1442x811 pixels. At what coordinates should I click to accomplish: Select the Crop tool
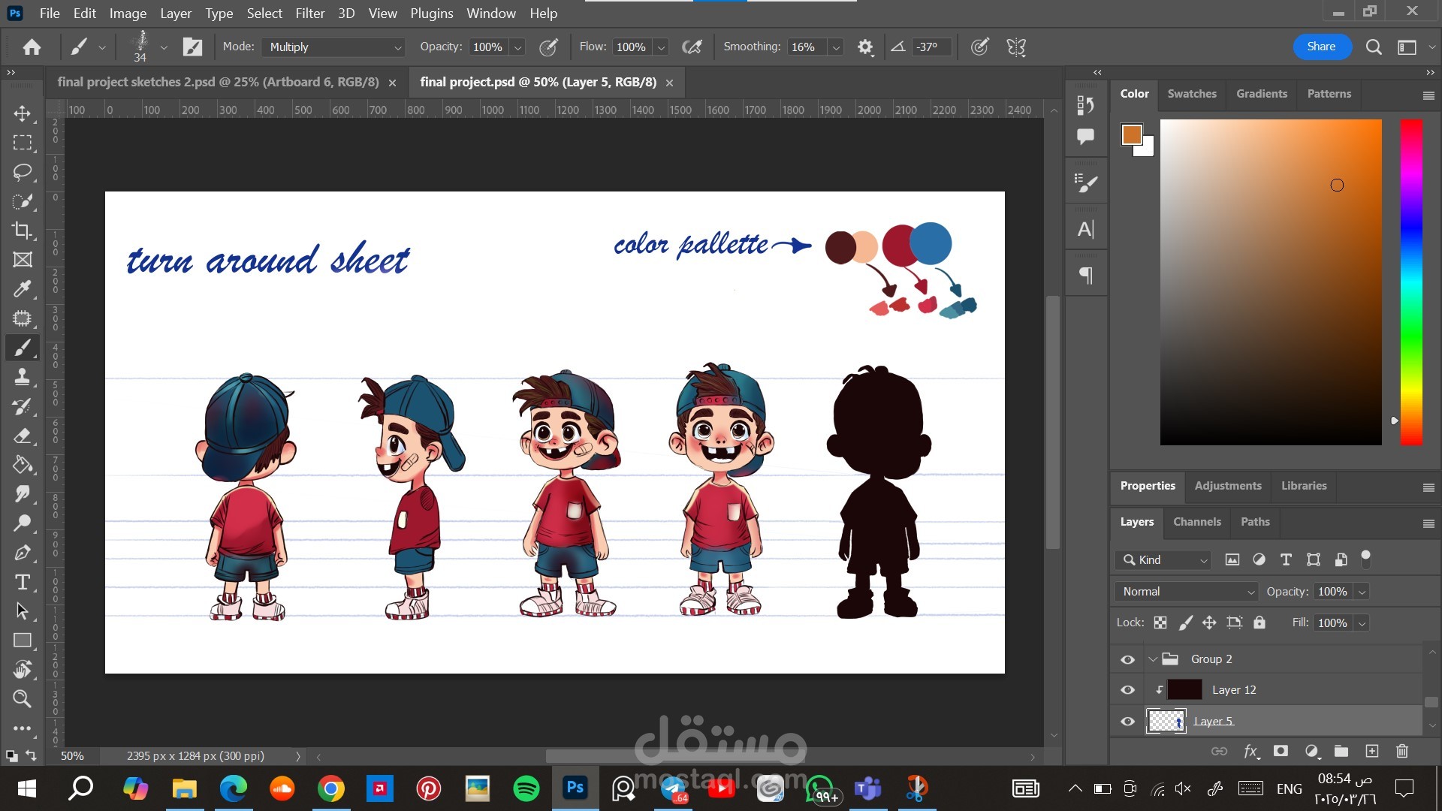[x=23, y=231]
